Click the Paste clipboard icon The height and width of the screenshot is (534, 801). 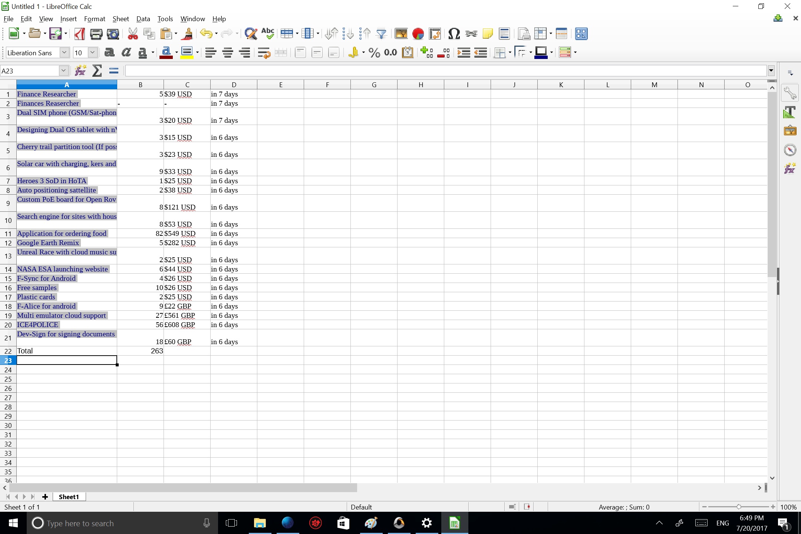point(166,34)
